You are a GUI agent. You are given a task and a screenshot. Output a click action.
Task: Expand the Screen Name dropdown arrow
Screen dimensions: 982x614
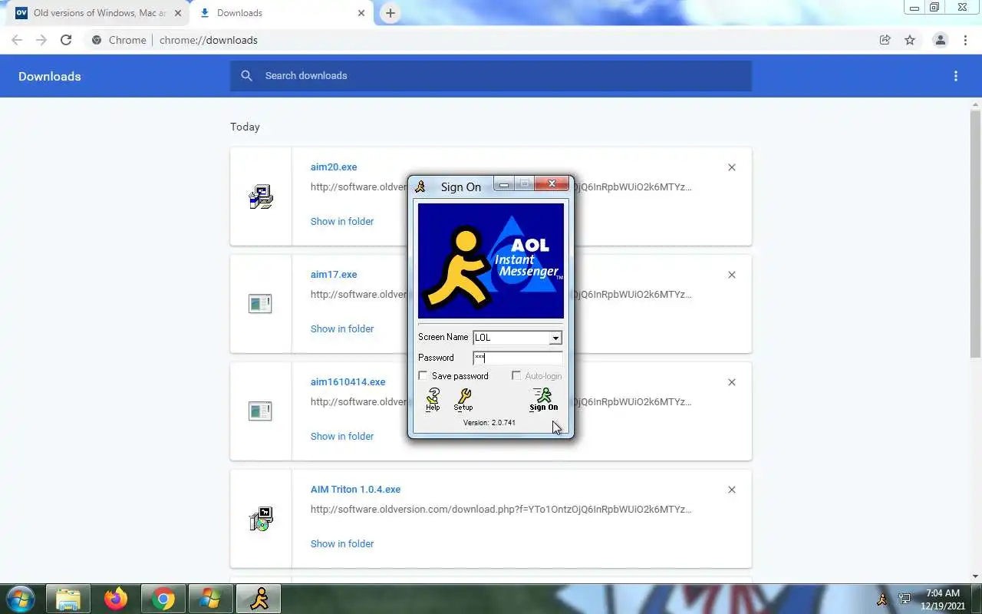click(555, 338)
